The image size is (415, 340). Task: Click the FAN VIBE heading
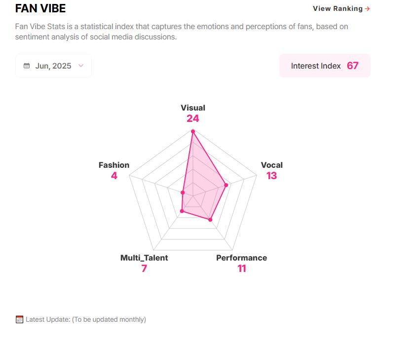click(x=40, y=8)
